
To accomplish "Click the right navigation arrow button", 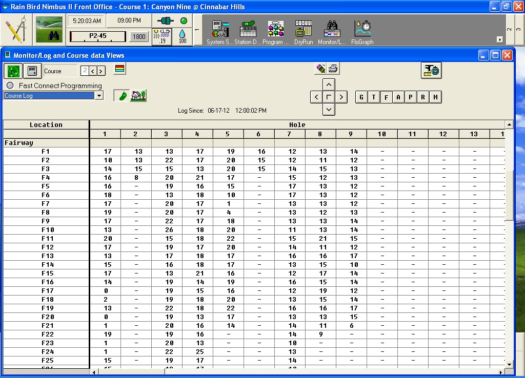I will (341, 97).
